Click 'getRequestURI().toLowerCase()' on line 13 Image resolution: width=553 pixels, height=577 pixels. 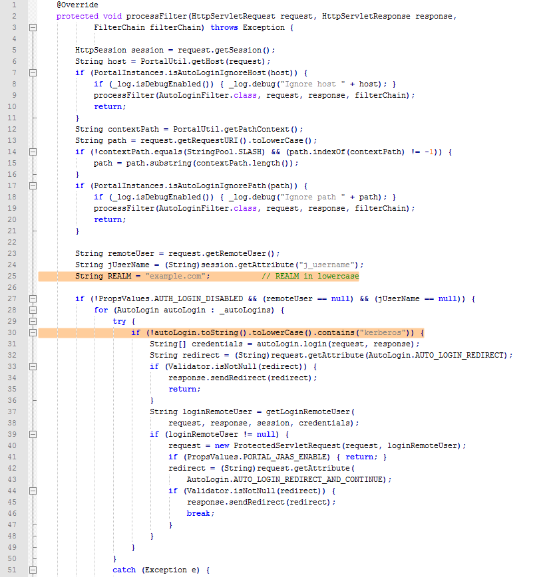[245, 140]
